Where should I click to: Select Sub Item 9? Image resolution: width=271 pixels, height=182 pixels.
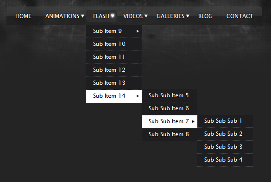coord(114,31)
